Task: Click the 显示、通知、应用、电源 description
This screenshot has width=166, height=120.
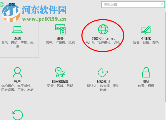Action: 17,45
